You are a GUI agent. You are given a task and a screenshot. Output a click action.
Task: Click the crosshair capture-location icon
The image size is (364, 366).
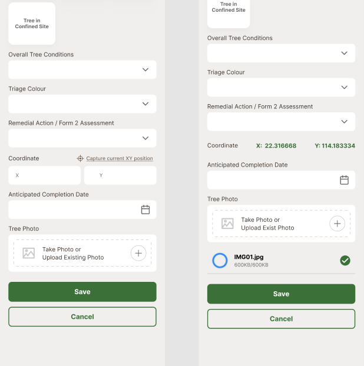(x=81, y=159)
